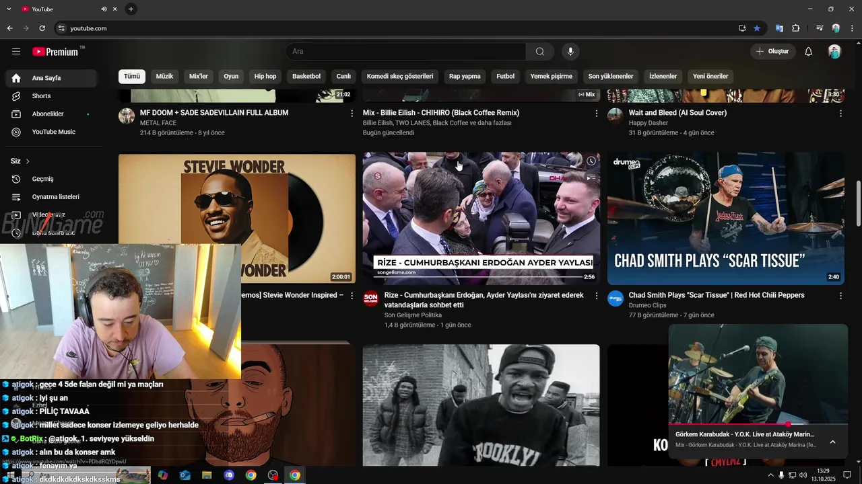Select the Yemek pişirme chip
Image resolution: width=862 pixels, height=484 pixels.
551,77
